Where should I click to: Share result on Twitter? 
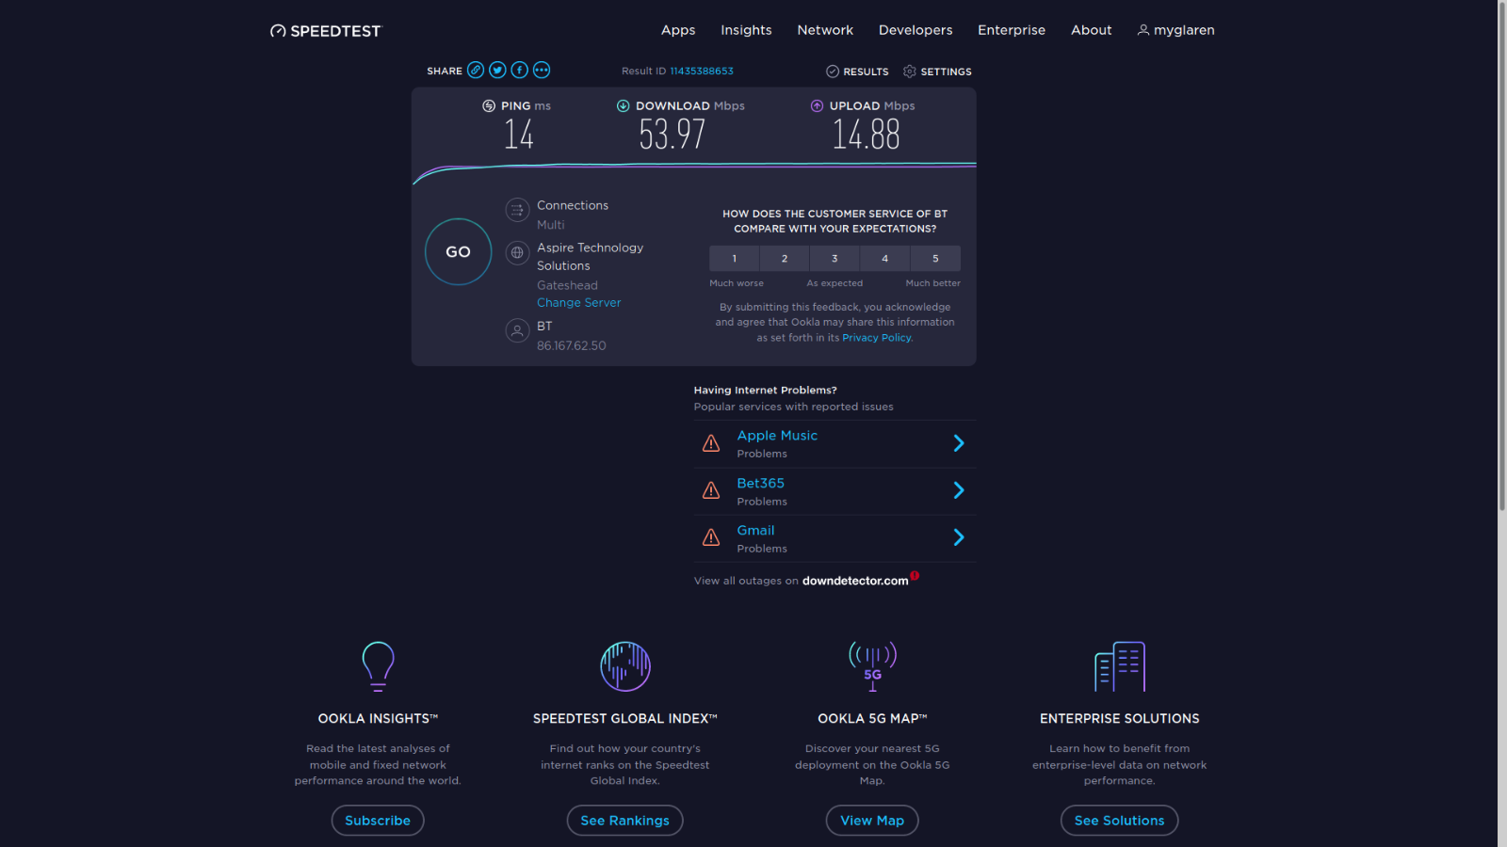pyautogui.click(x=497, y=70)
